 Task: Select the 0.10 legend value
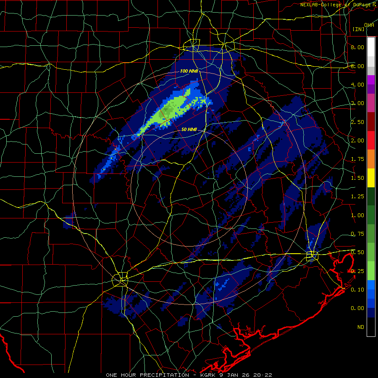(357, 290)
